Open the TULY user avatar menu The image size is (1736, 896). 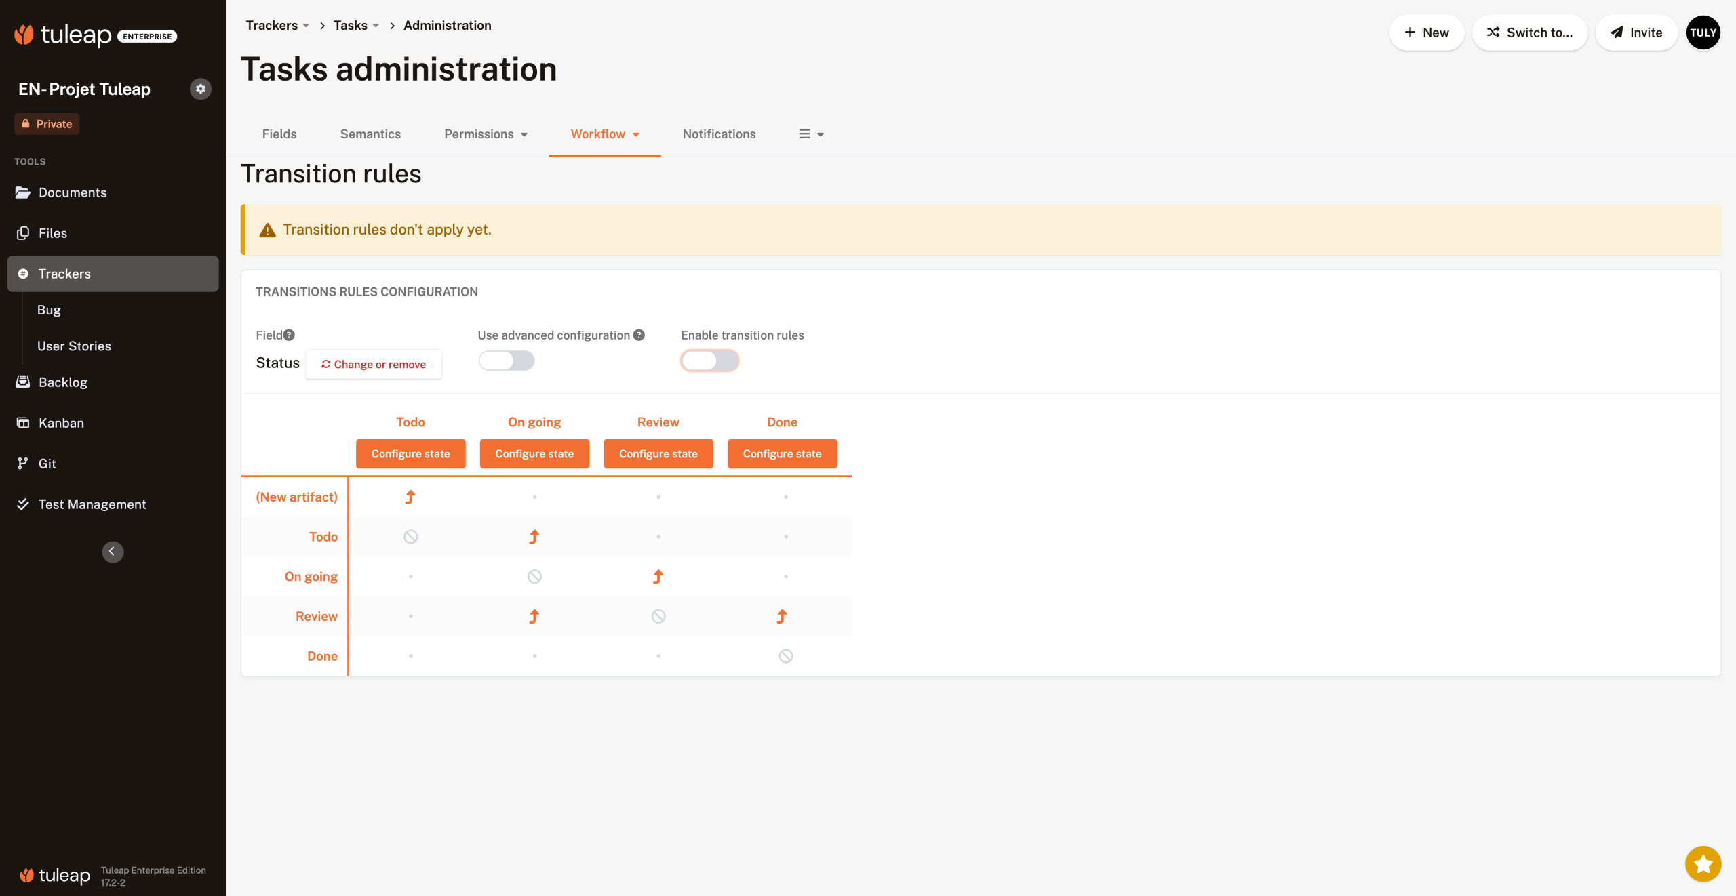pos(1703,33)
